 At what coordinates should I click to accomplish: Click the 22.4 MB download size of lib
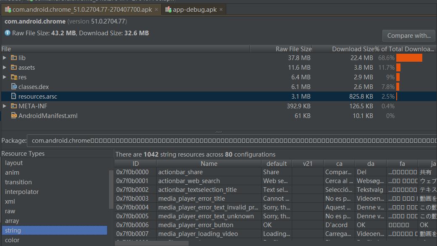361,58
